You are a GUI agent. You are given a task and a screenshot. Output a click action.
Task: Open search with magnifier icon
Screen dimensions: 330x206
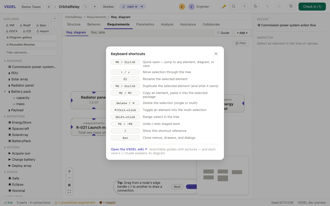(234, 6)
